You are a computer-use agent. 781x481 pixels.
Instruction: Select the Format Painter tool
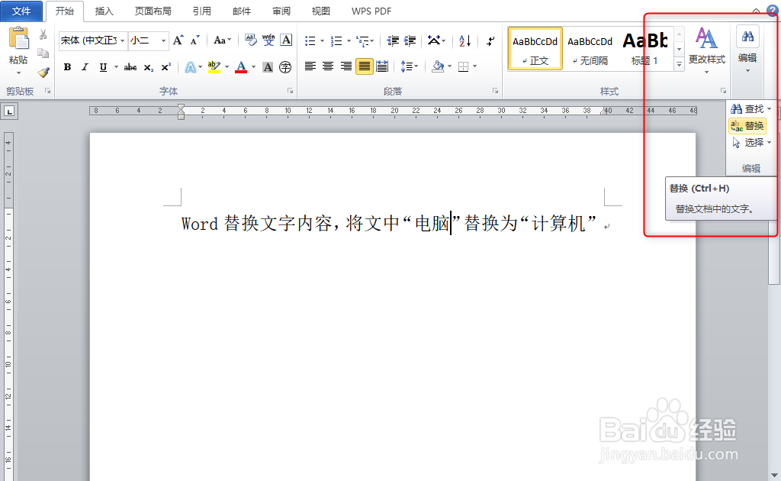(x=43, y=73)
